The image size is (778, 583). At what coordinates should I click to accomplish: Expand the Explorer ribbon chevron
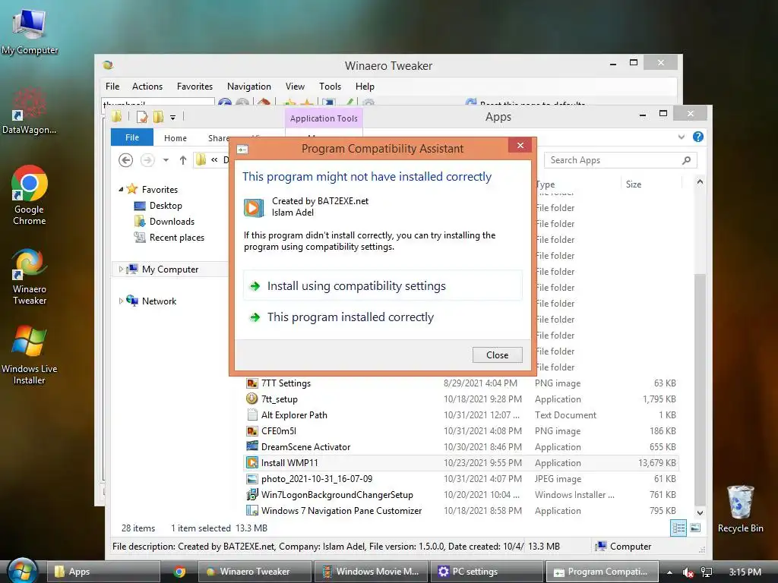[x=682, y=137]
